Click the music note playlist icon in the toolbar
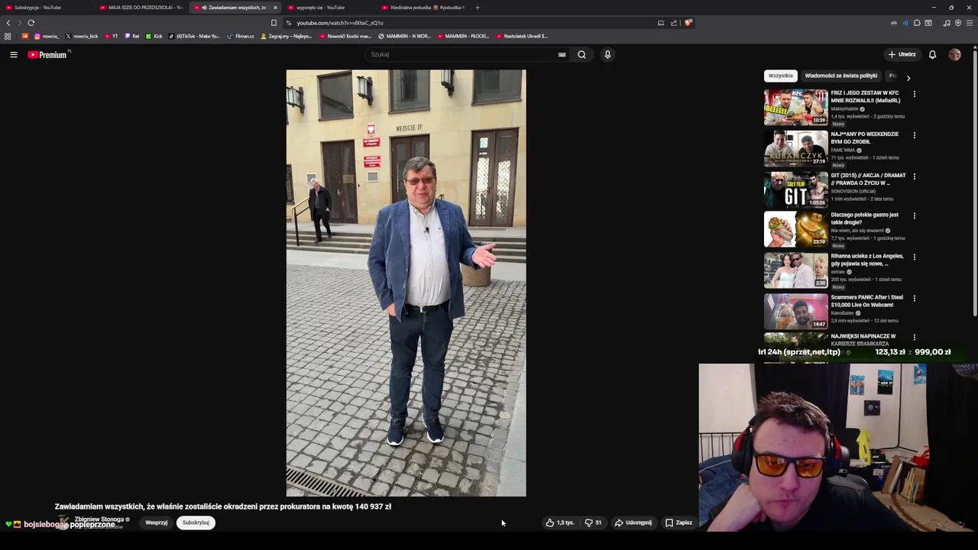Image resolution: width=978 pixels, height=550 pixels. 947,23
